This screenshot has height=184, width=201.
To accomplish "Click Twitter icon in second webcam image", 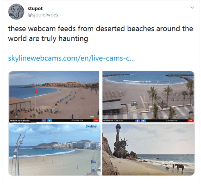I will [x=144, y=121].
